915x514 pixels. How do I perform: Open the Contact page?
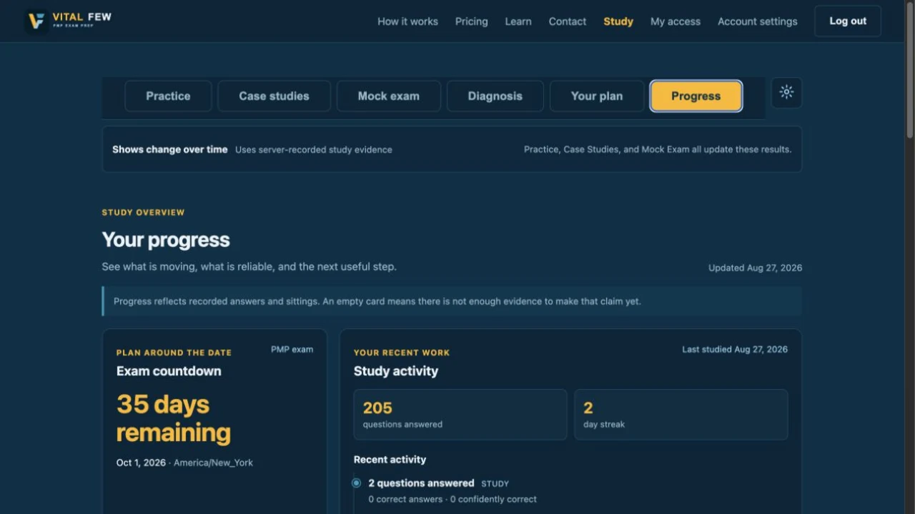(x=568, y=21)
